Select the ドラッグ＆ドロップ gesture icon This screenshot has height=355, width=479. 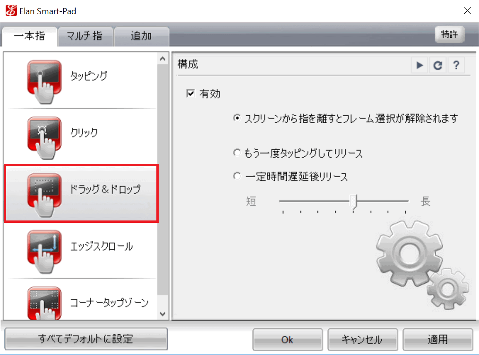[44, 195]
